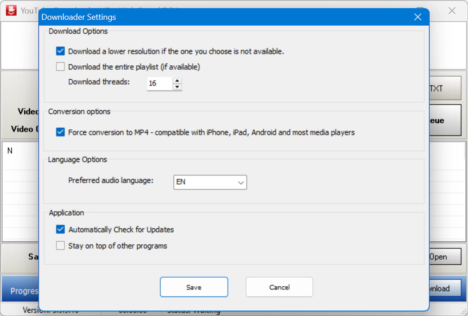
Task: Click the Progress bar area
Action: coord(20,291)
